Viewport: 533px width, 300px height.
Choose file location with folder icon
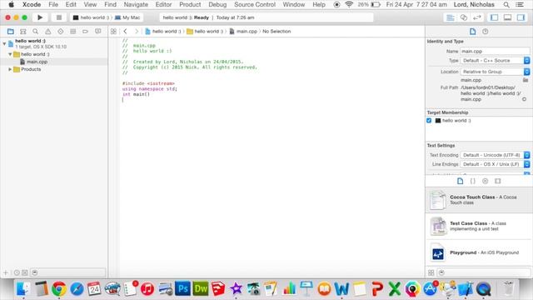point(526,80)
